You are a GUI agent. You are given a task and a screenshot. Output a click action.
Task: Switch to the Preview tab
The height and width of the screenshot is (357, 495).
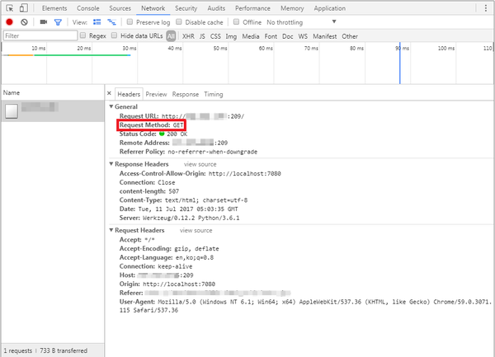(156, 94)
